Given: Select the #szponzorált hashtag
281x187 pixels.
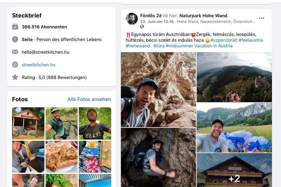Looking at the screenshot, I should (224, 40).
